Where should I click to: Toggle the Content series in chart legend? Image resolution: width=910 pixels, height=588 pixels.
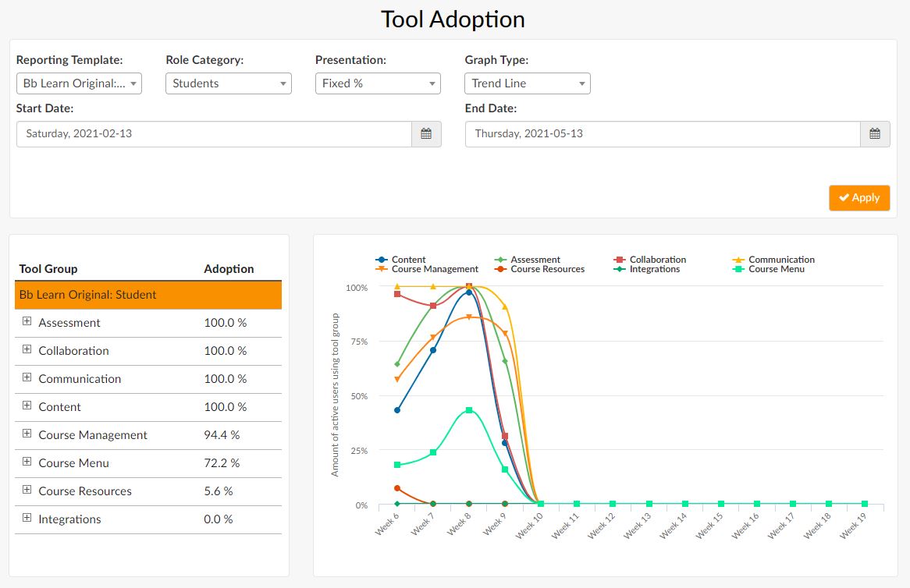tap(400, 260)
